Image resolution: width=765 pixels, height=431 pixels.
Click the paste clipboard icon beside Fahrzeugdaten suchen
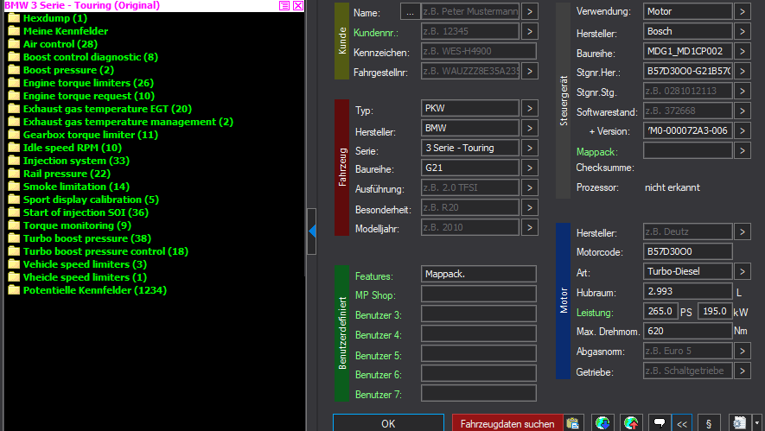point(572,423)
